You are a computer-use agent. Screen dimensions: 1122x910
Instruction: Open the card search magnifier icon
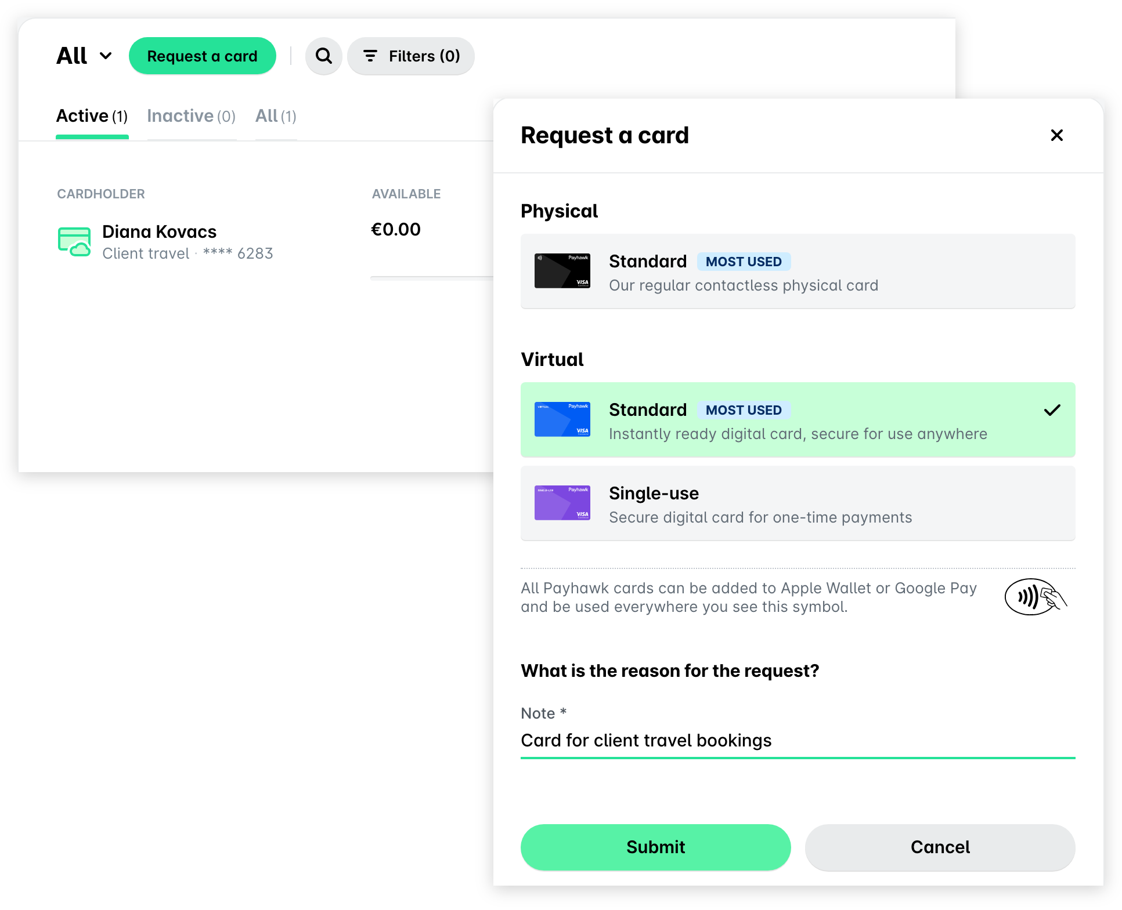tap(323, 56)
